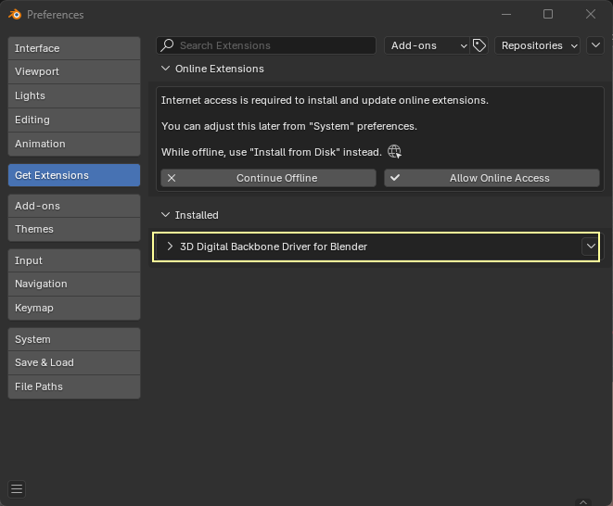Open the File Paths tab
613x506 pixels.
coord(74,387)
